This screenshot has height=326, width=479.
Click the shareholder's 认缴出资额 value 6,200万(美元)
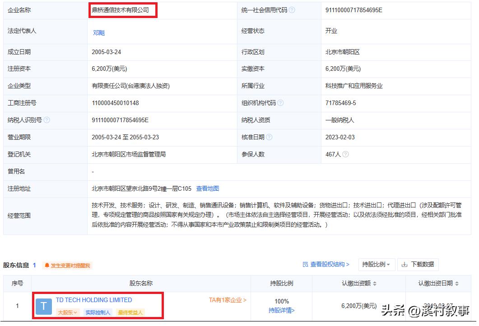click(359, 306)
